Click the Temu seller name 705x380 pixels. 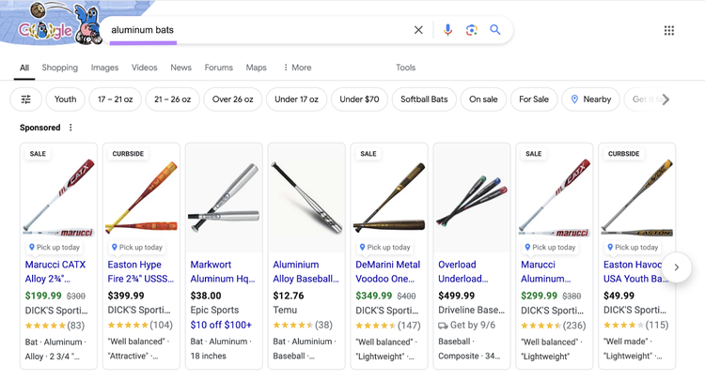285,310
